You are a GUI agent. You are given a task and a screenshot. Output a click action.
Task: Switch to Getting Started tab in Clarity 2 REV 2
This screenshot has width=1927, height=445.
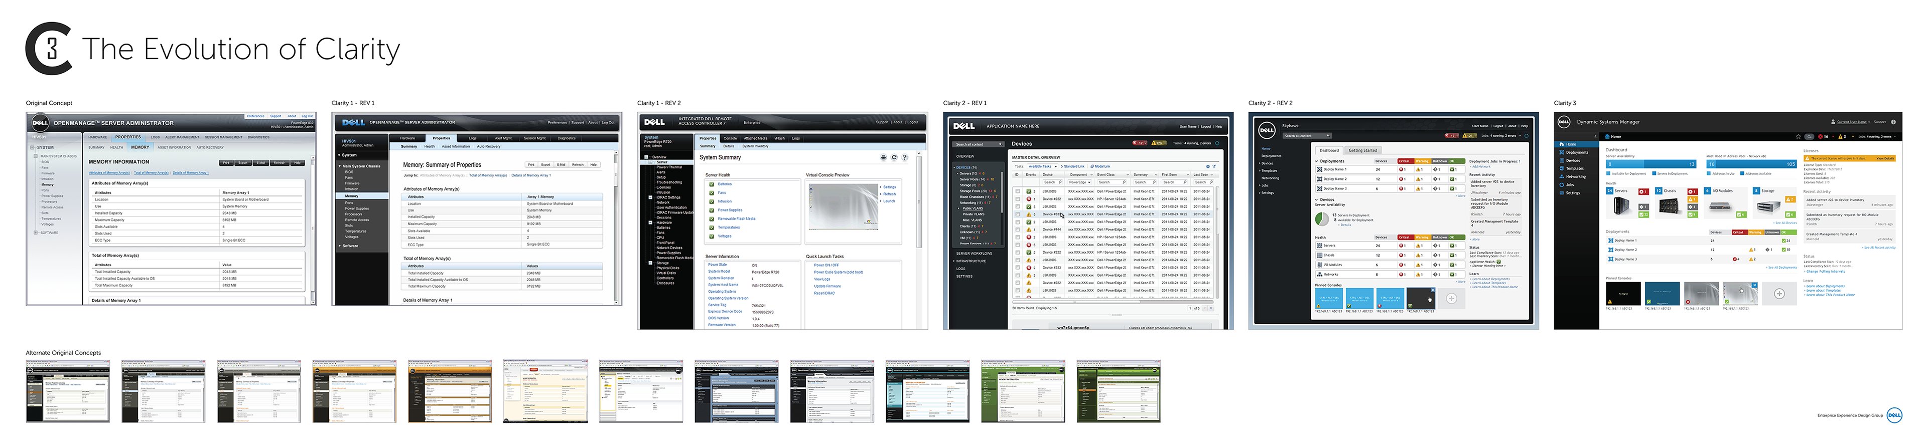pos(1363,151)
